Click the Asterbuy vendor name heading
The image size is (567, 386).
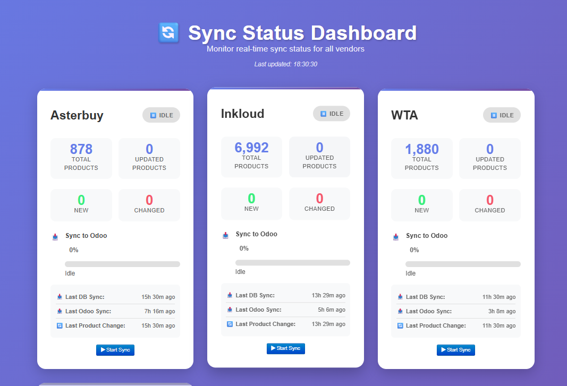77,115
